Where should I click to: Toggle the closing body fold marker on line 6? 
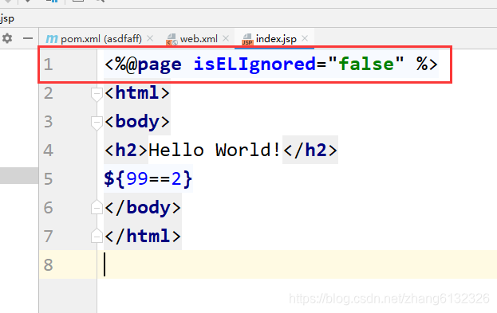click(x=97, y=207)
